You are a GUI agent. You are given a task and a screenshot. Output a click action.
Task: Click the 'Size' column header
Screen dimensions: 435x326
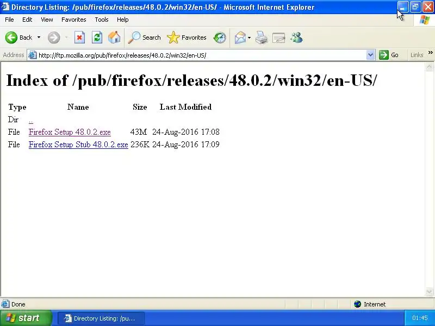140,107
